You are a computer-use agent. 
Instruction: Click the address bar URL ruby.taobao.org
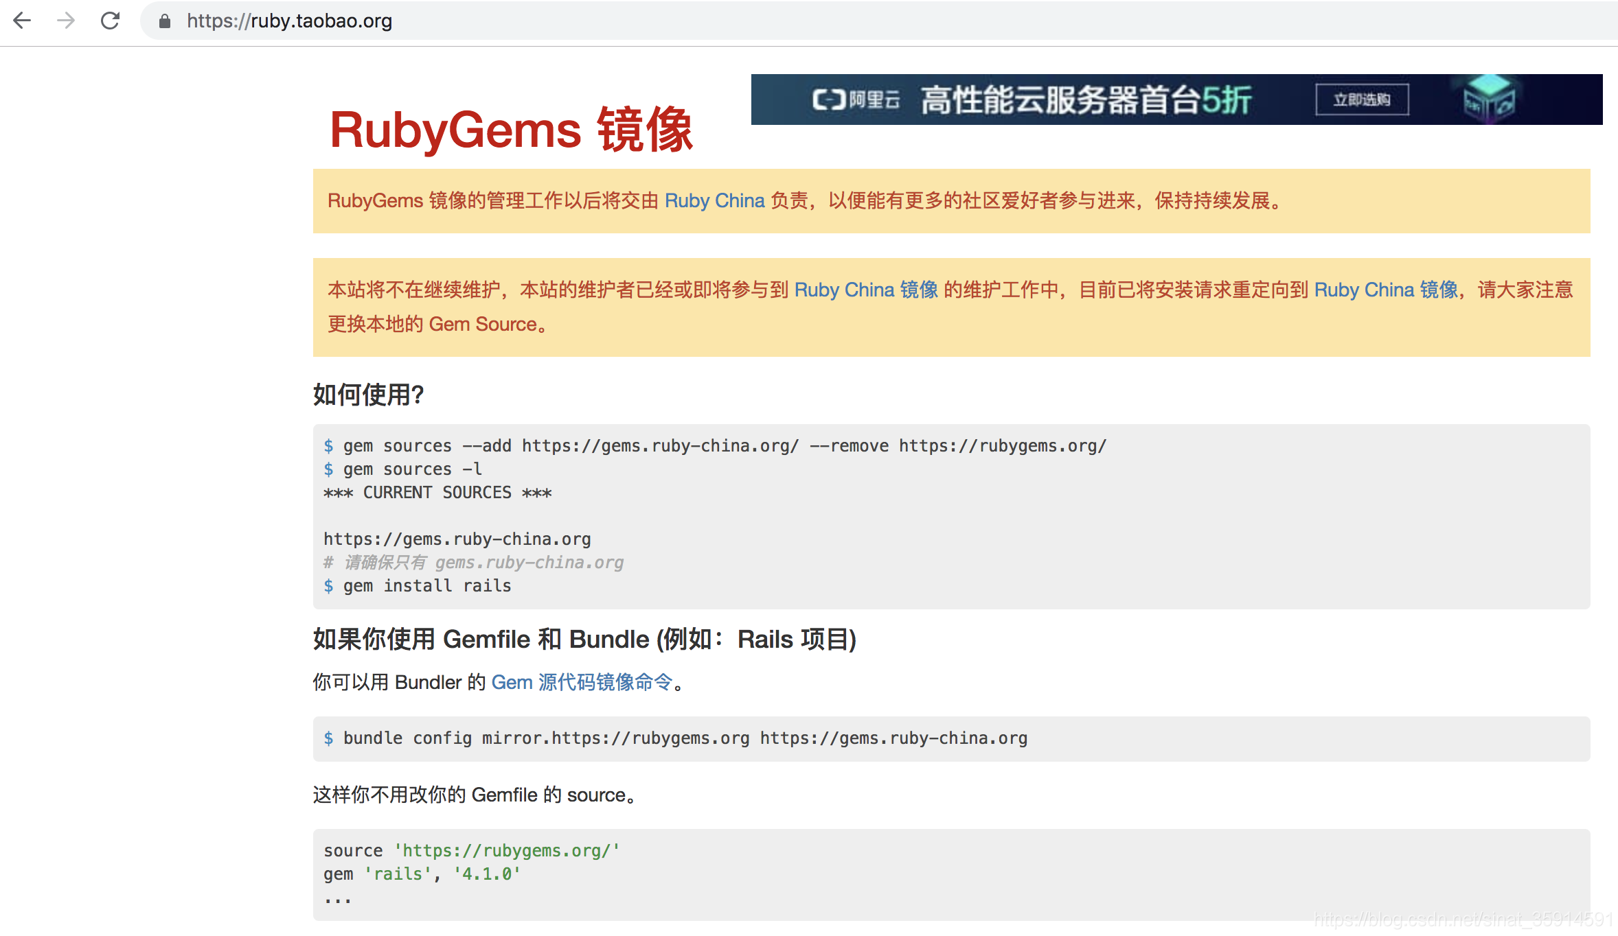click(289, 21)
